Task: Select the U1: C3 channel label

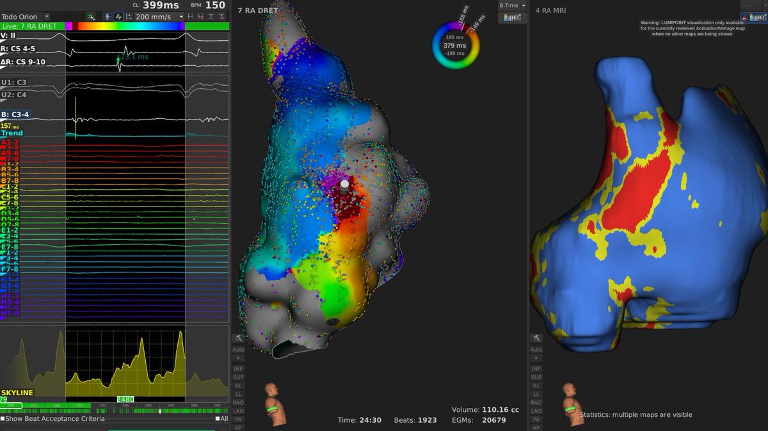Action: 14,83
